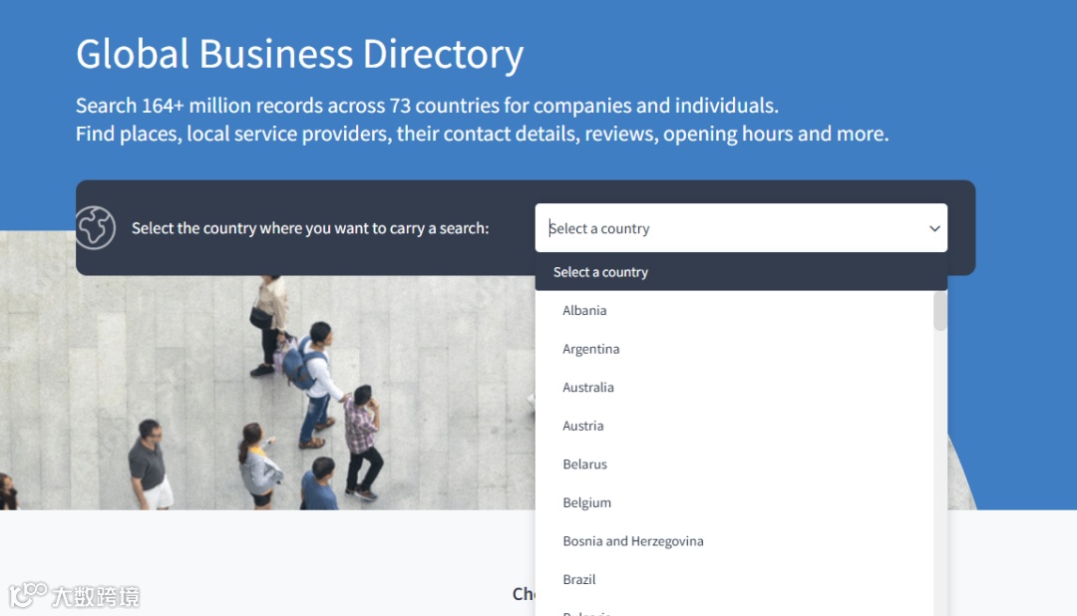Choose Belgium from the country options
The image size is (1077, 616).
pyautogui.click(x=734, y=502)
